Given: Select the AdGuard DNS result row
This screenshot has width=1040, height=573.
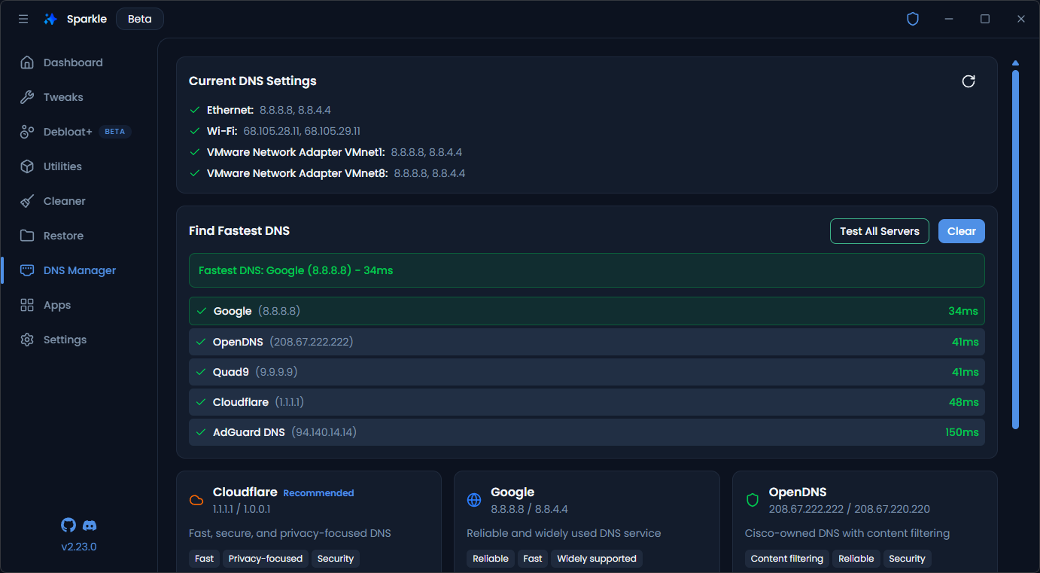Looking at the screenshot, I should tap(587, 432).
